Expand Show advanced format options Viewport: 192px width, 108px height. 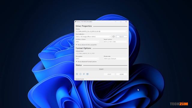(x=86, y=62)
